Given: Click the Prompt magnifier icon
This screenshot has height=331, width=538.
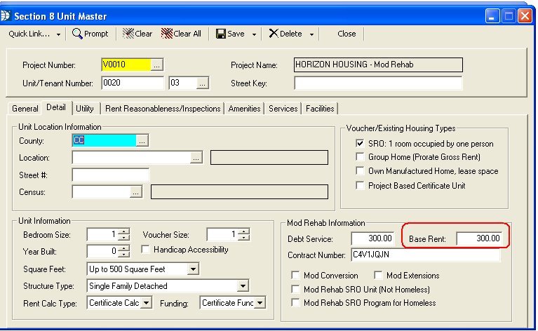Looking at the screenshot, I should click(x=77, y=34).
